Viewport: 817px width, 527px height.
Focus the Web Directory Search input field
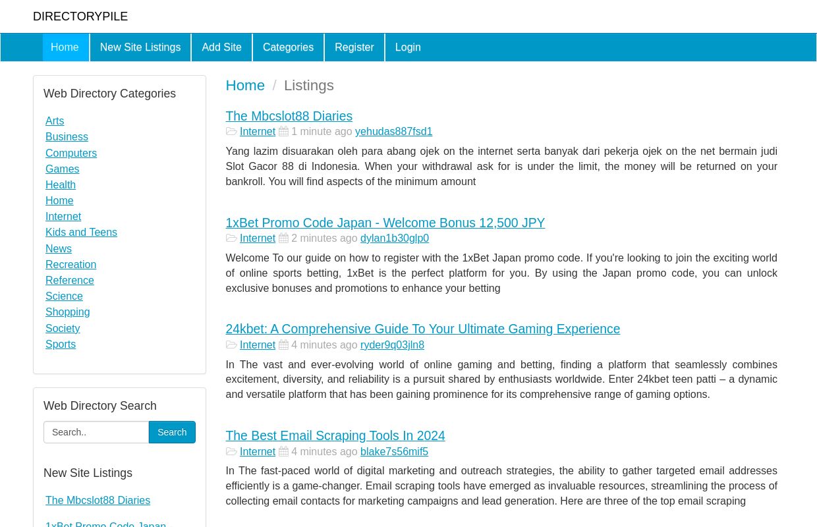(96, 432)
